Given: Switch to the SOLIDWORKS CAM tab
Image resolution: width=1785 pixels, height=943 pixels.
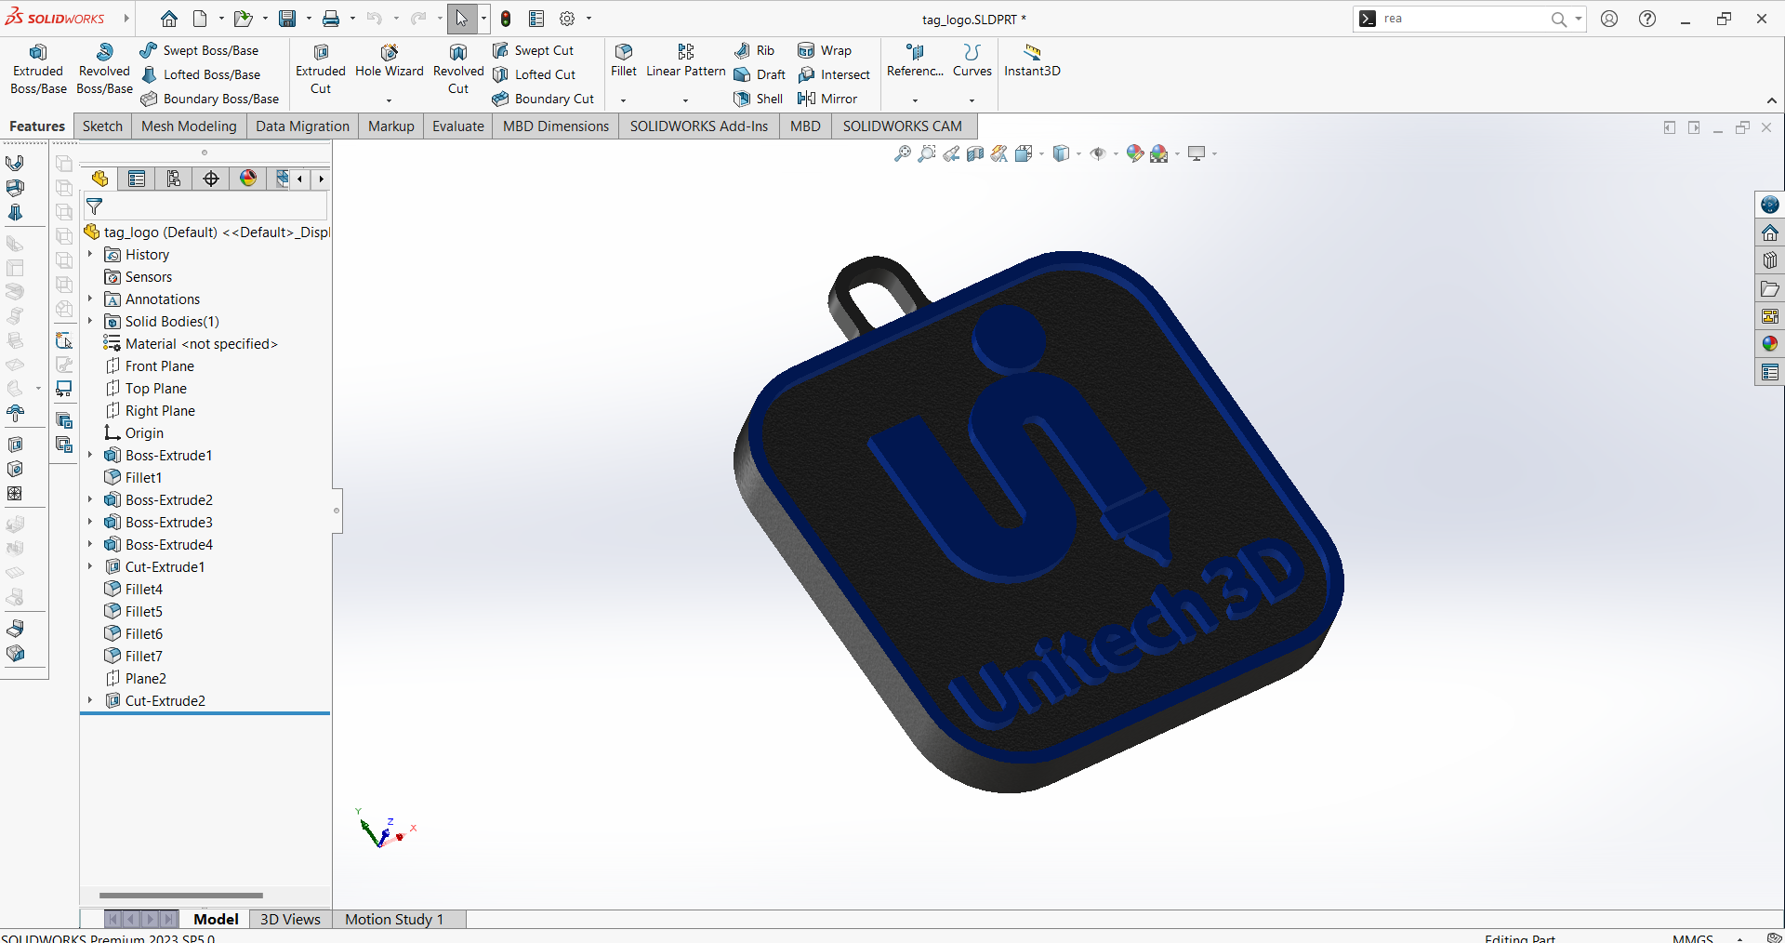Looking at the screenshot, I should (x=902, y=126).
